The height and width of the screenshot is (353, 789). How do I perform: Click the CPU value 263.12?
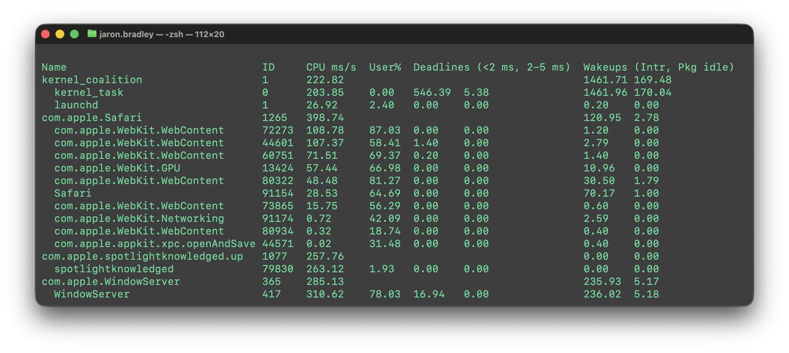[325, 269]
